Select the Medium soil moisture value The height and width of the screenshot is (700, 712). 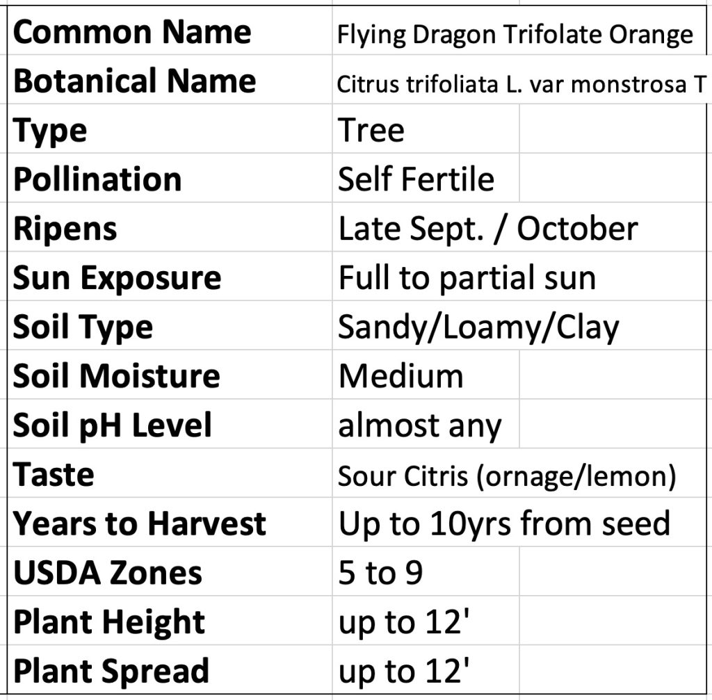pyautogui.click(x=400, y=376)
